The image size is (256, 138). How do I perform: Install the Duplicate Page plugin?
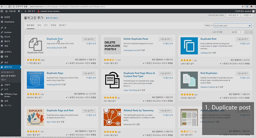(x=89, y=74)
